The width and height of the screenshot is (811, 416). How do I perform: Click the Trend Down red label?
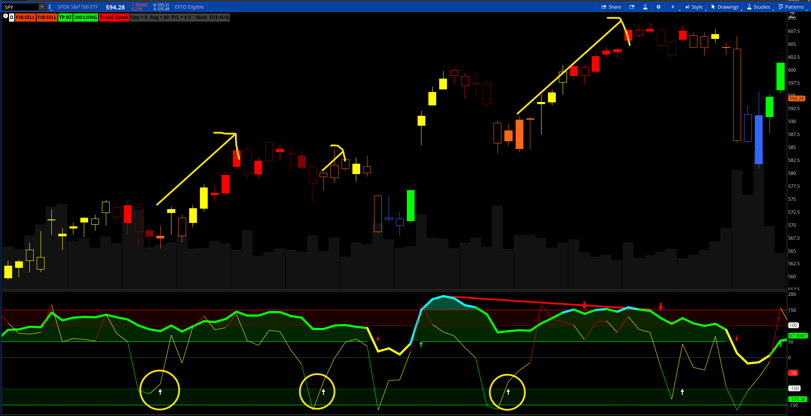(x=114, y=17)
